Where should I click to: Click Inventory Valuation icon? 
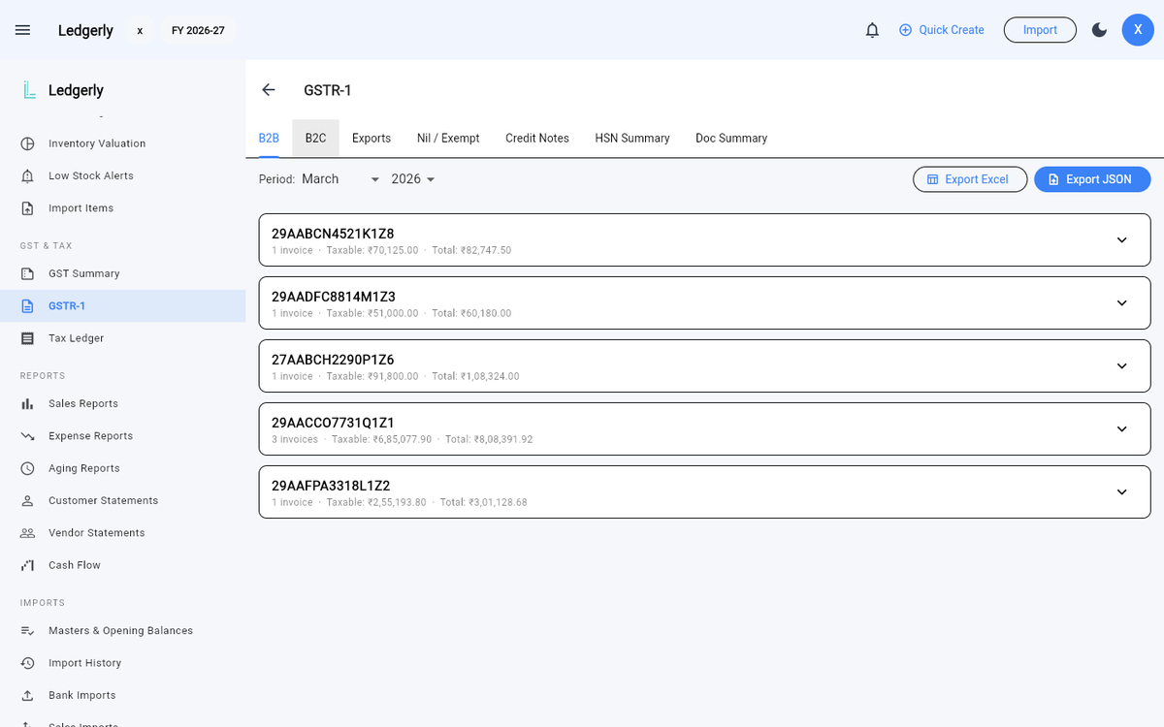pos(28,143)
